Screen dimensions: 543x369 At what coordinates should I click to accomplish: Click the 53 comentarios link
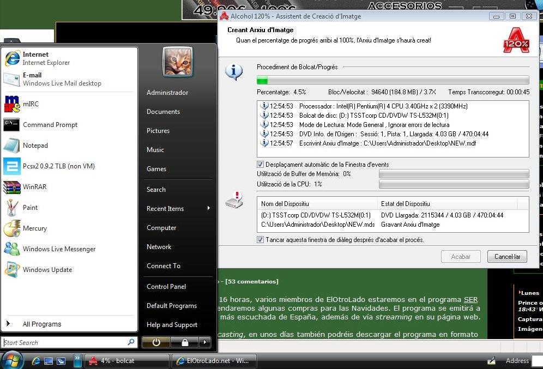(x=252, y=281)
